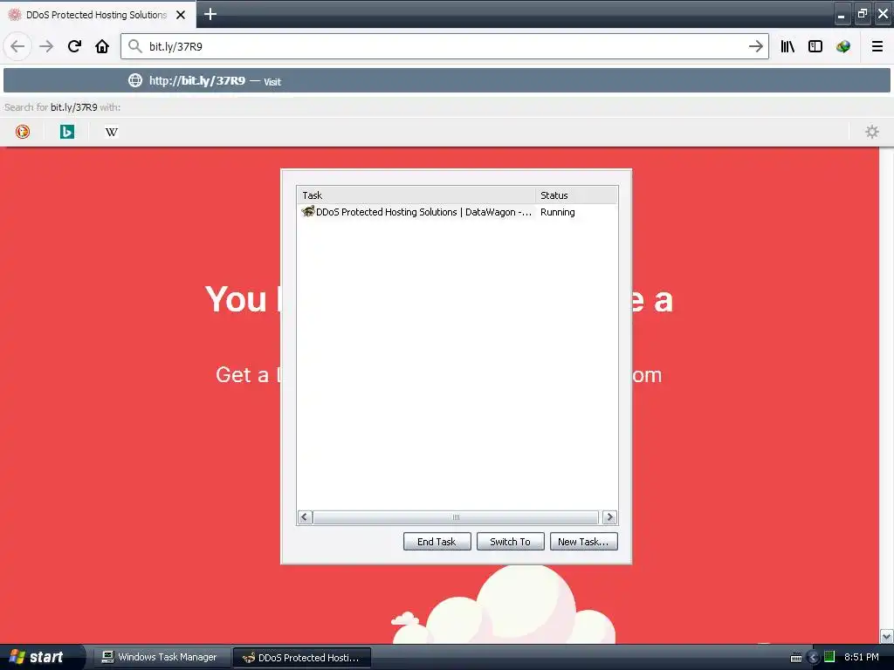Click the magnifier icon in address bar

134,46
